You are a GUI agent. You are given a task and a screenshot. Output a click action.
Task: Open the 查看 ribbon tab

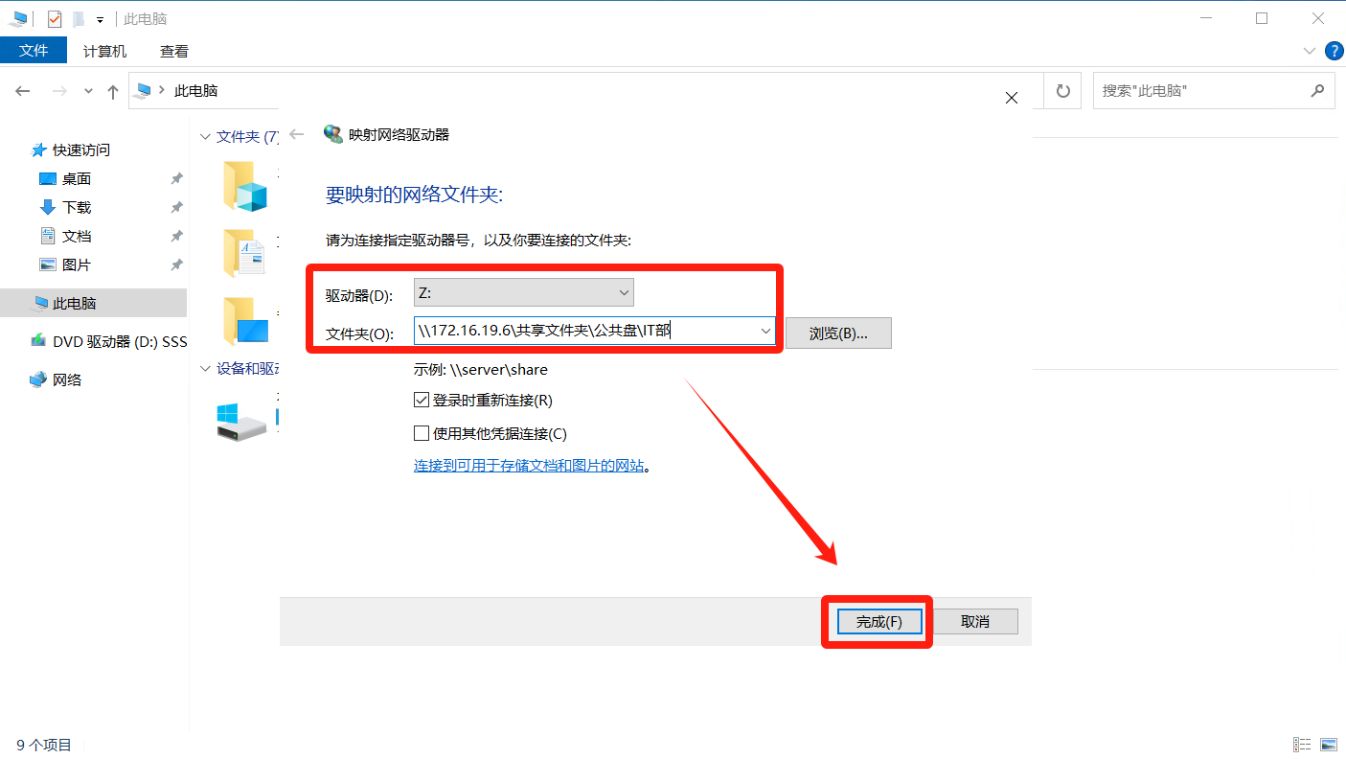coord(174,52)
